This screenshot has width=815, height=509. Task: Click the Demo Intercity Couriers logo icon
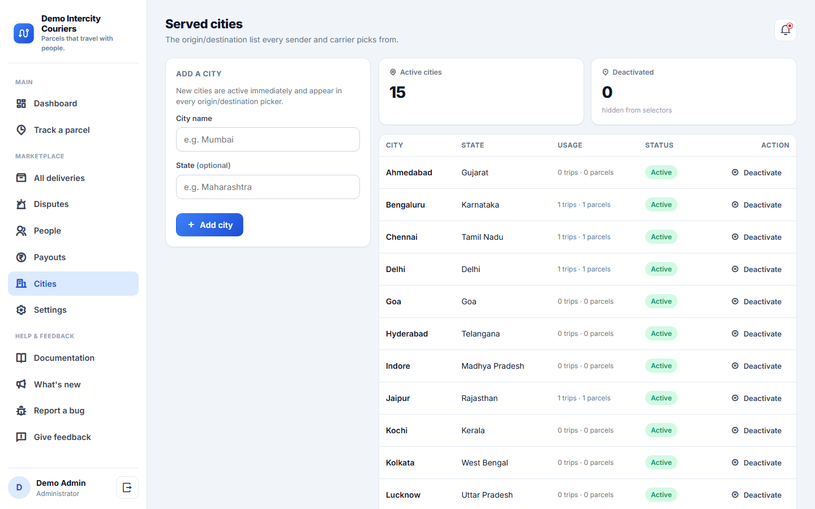tap(24, 33)
